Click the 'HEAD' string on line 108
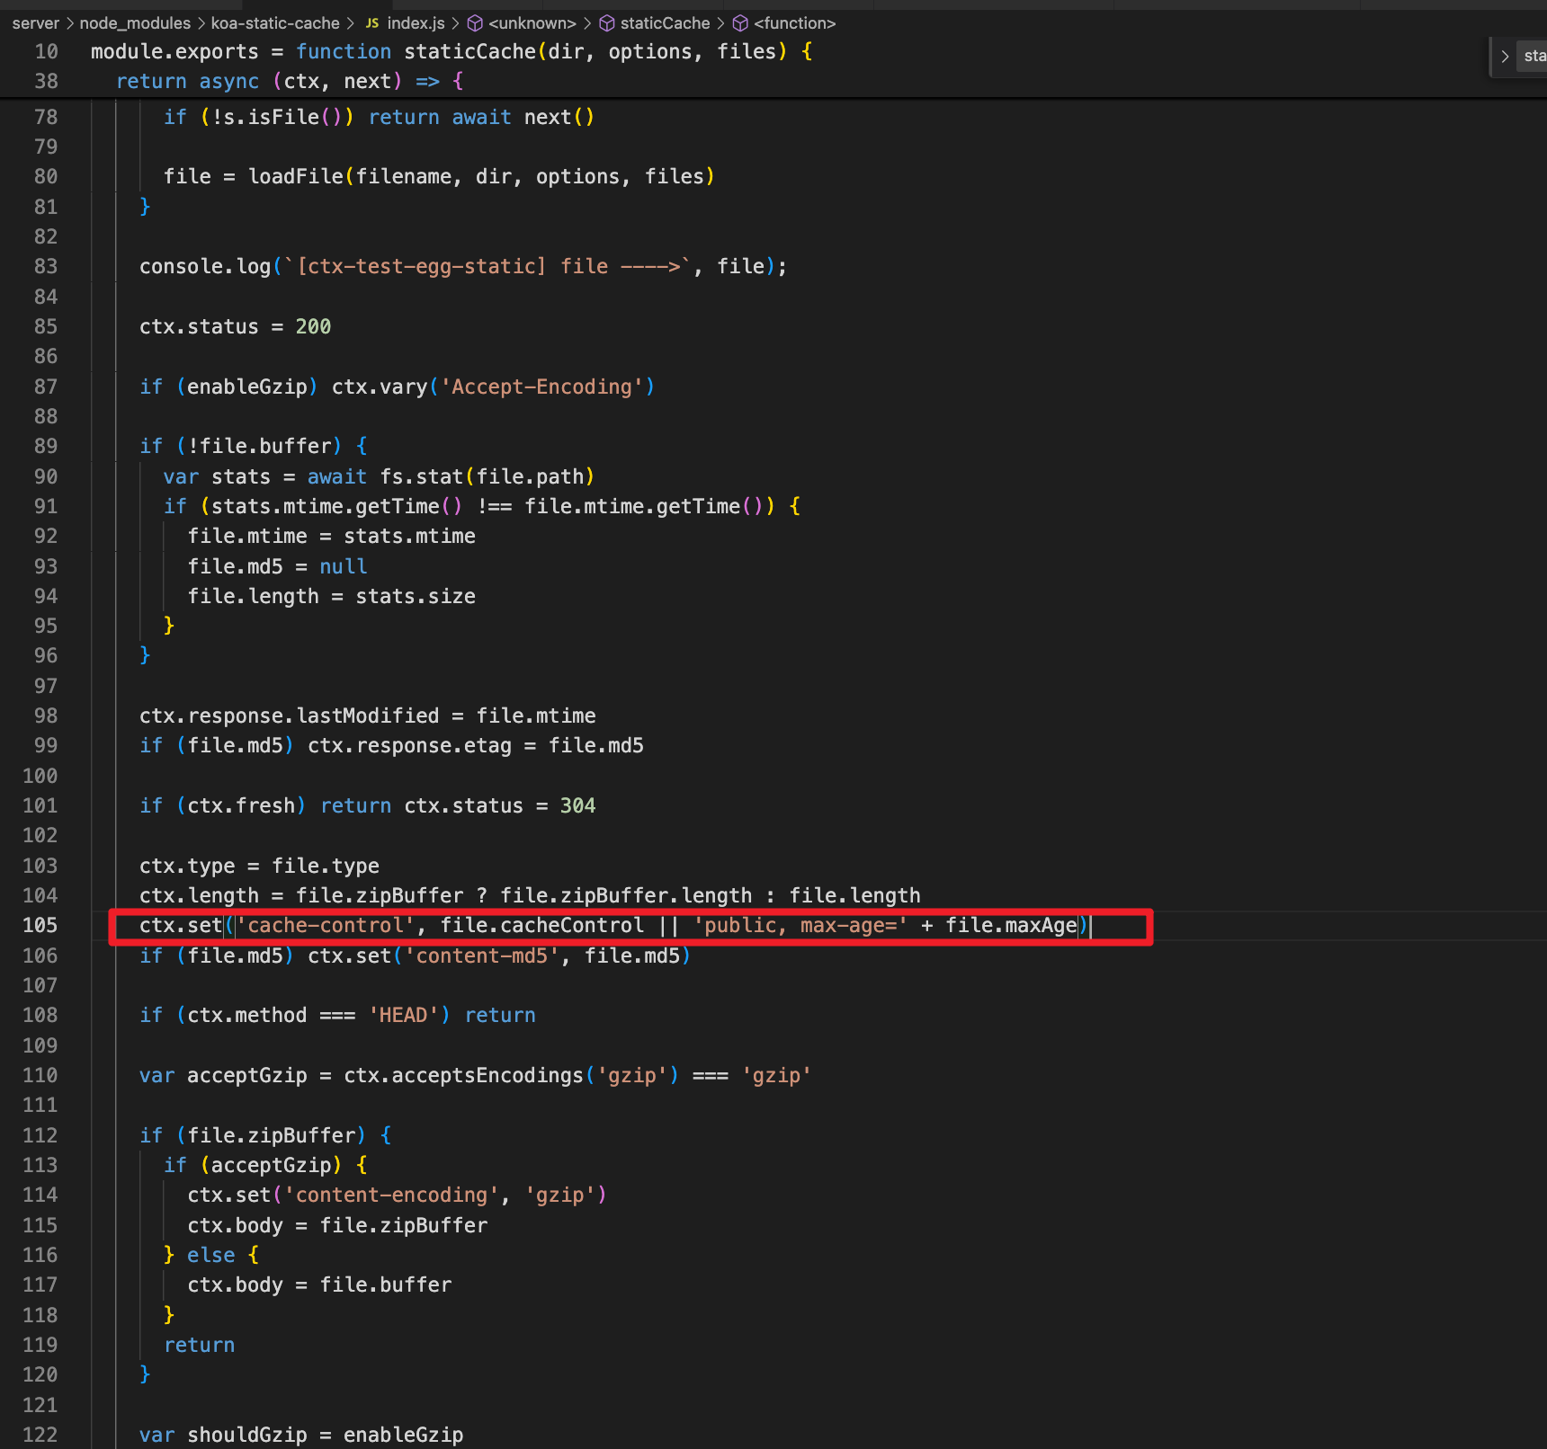This screenshot has height=1449, width=1547. coord(403,1016)
